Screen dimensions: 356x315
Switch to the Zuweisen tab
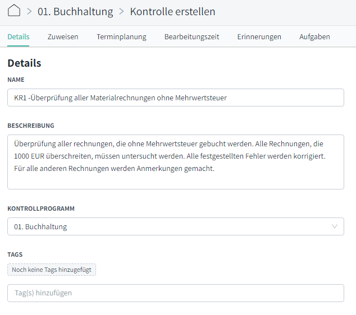tap(63, 36)
